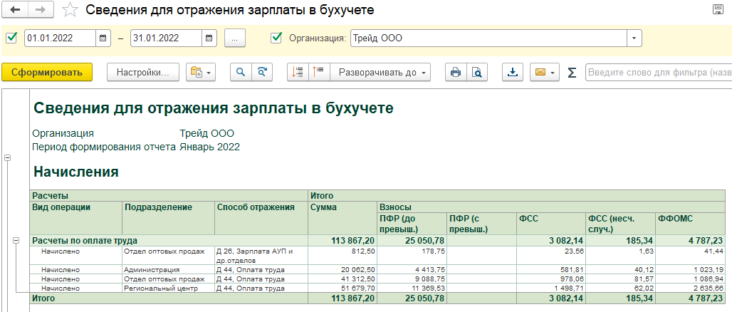Screen dimensions: 732x312
Task: Select the ПФР value 11 369,53
Action: pyautogui.click(x=412, y=288)
